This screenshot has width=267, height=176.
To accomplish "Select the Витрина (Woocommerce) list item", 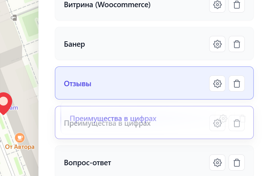I will 107,5.
